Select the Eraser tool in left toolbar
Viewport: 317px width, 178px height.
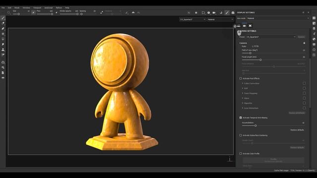coord(3,23)
